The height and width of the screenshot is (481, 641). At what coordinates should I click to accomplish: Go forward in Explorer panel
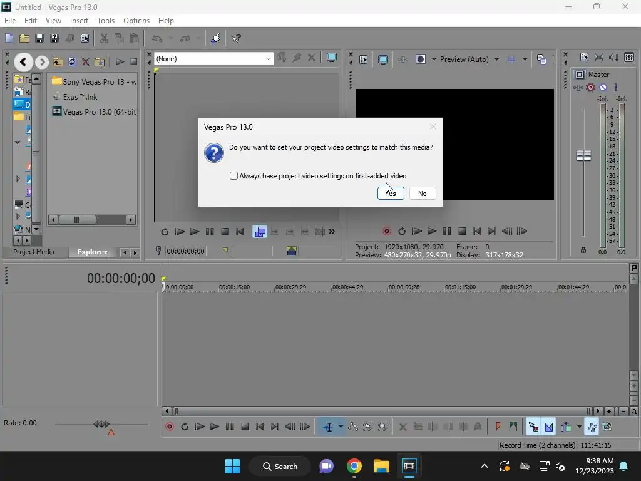(42, 62)
